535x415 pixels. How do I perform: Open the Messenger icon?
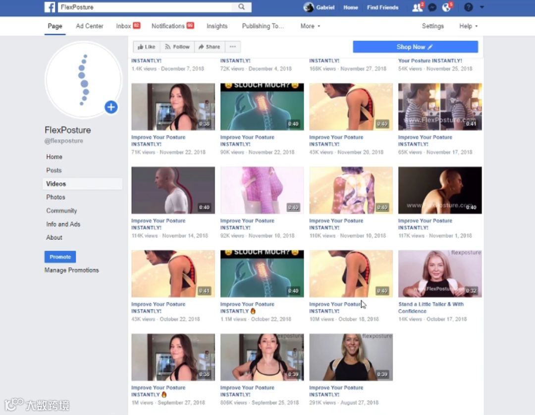(432, 7)
